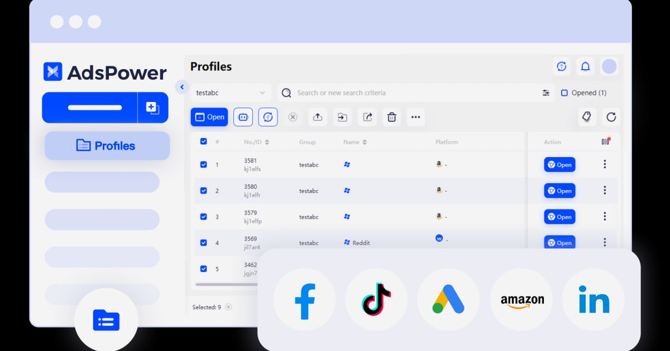Expand the testabc group dropdown
Viewport: 670px width, 351px height.
pos(231,93)
